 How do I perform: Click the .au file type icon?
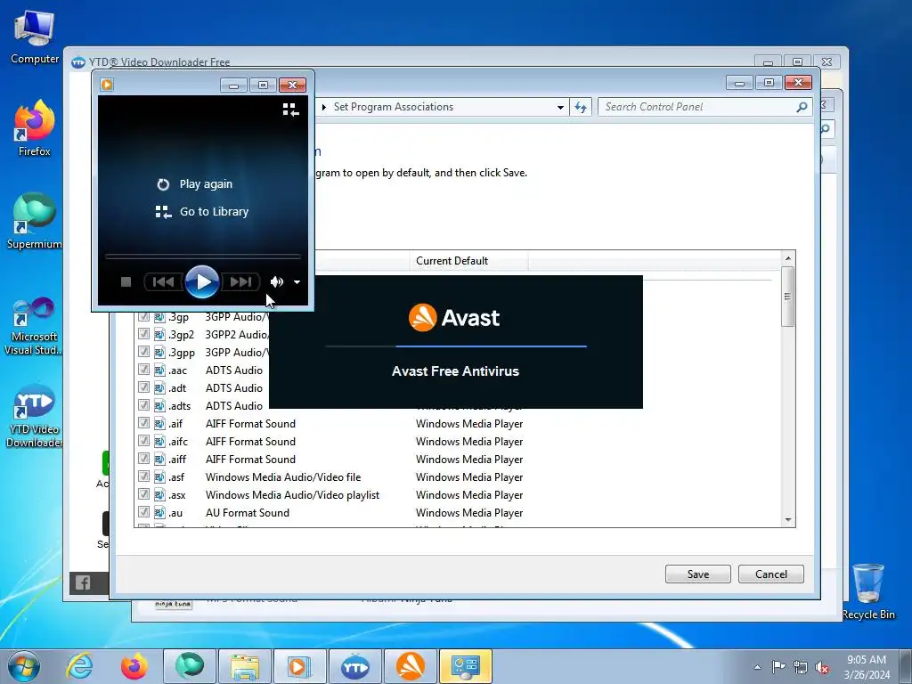[x=159, y=512]
